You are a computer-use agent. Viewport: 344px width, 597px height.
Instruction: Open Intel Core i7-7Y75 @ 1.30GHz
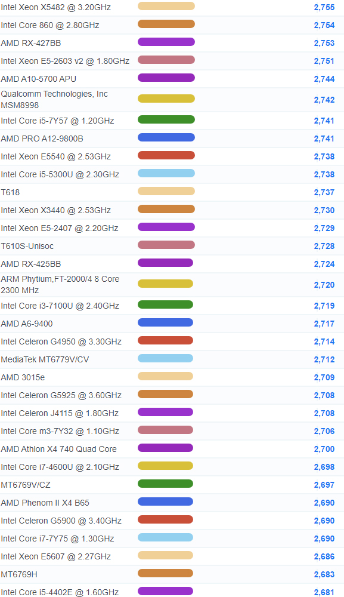point(57,538)
